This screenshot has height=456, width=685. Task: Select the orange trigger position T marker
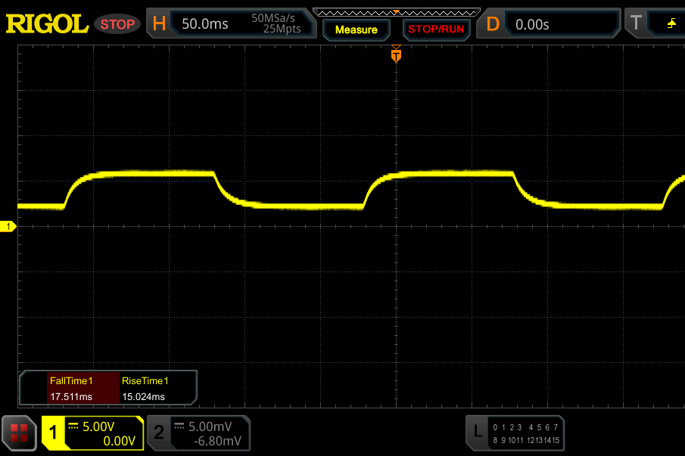(396, 55)
